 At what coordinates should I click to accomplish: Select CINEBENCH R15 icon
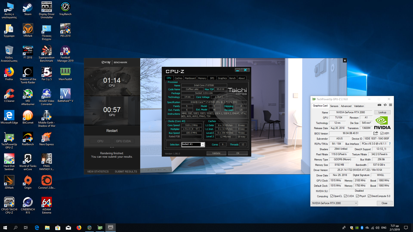click(x=28, y=206)
